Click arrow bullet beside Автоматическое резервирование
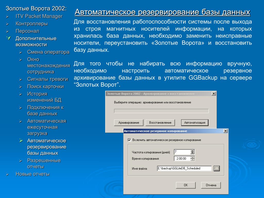This screenshot has height=198, width=264. point(21,141)
